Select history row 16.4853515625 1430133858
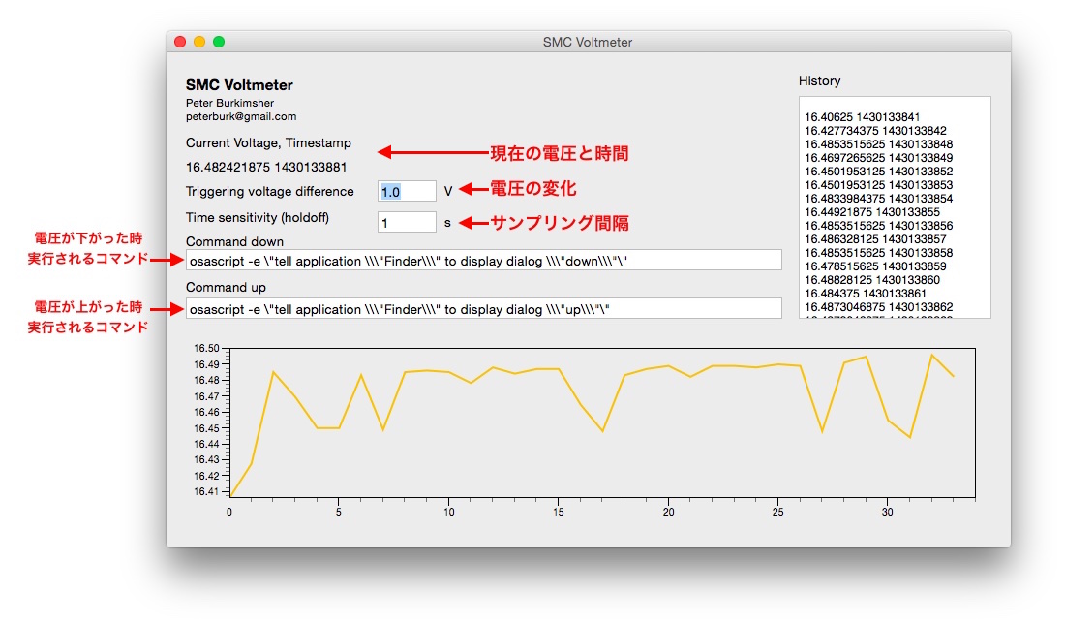This screenshot has height=625, width=1065. (878, 253)
